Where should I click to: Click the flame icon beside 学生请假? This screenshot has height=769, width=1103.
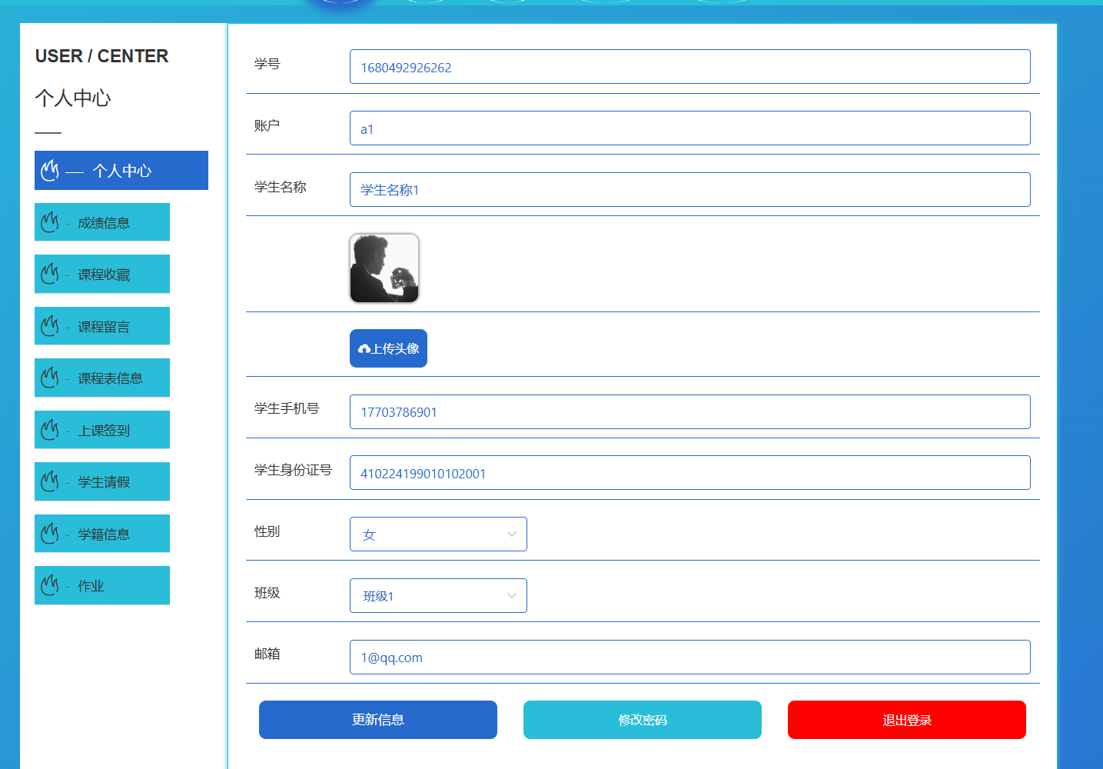coord(50,481)
